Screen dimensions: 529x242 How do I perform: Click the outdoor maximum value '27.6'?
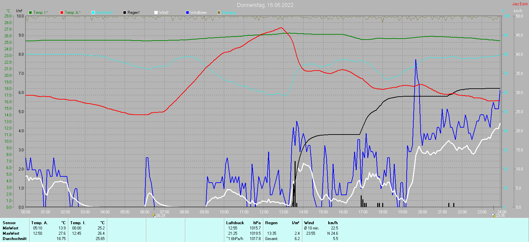pos(62,233)
